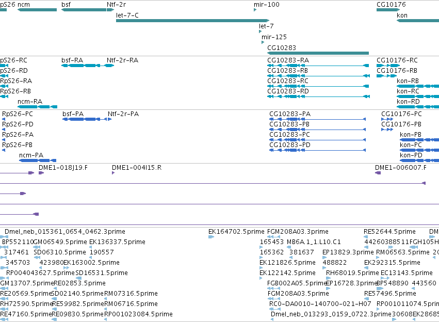
Task: Select the kon-RC transcript label
Action: point(408,91)
